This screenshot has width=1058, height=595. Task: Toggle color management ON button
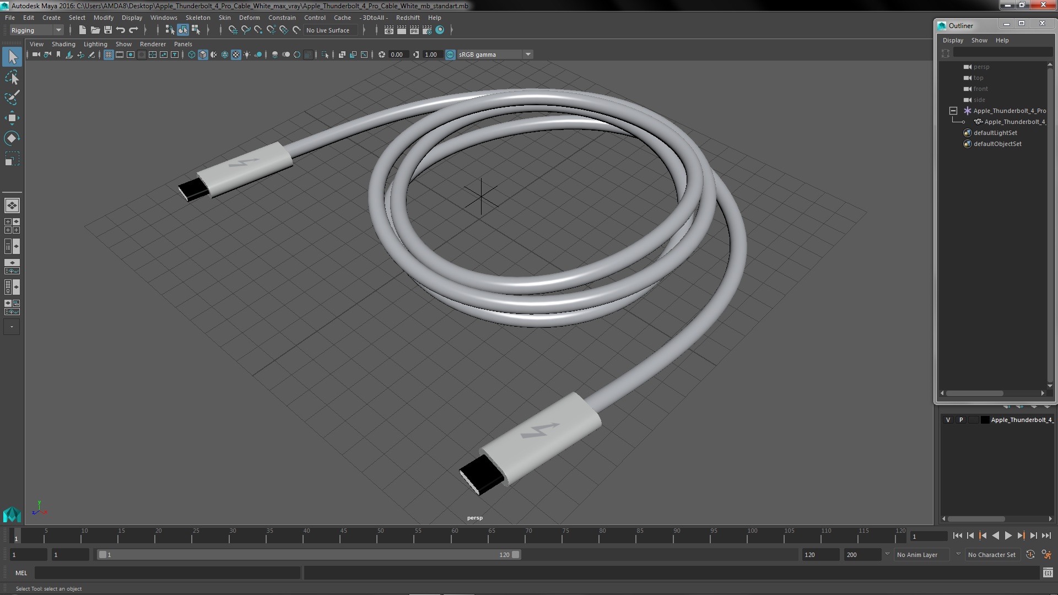[450, 55]
